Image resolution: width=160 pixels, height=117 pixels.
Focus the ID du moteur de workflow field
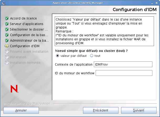(124, 73)
